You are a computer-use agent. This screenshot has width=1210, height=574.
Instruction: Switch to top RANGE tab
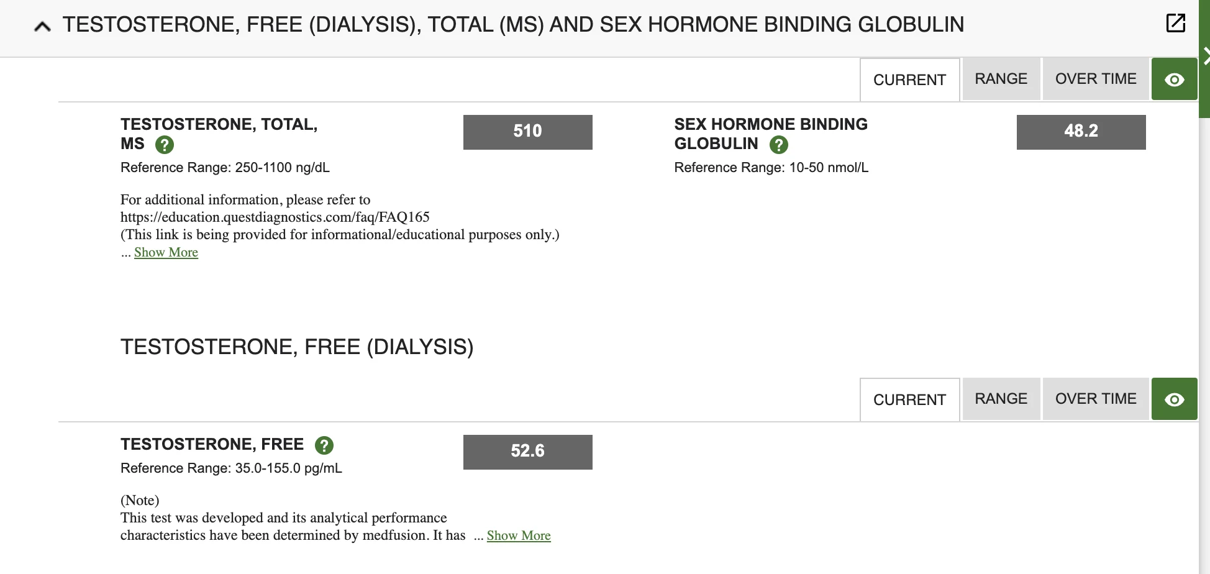click(x=1001, y=79)
